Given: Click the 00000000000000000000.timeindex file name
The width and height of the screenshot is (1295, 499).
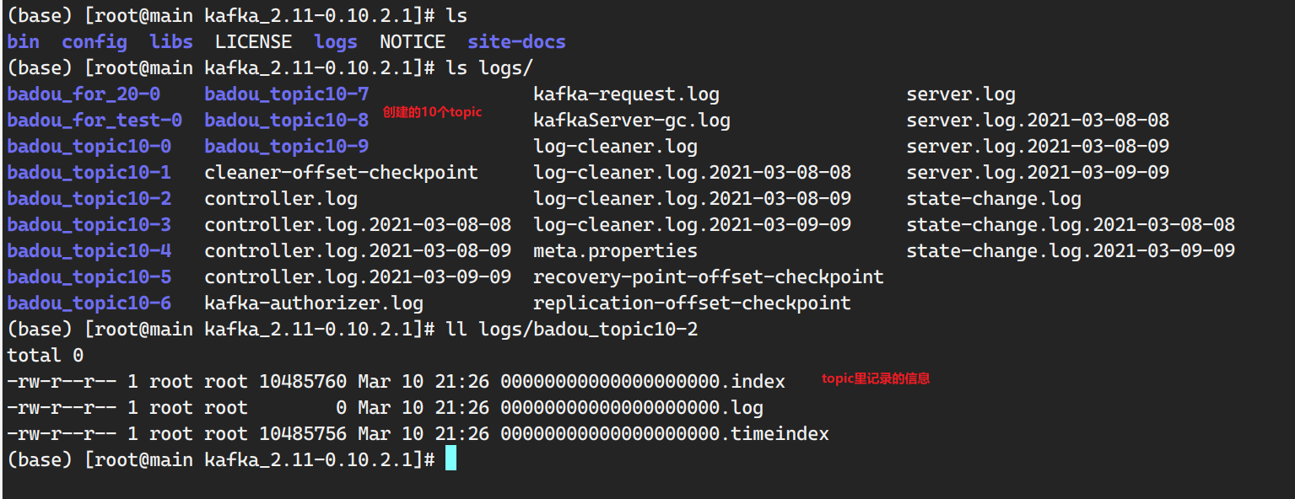Looking at the screenshot, I should [665, 434].
